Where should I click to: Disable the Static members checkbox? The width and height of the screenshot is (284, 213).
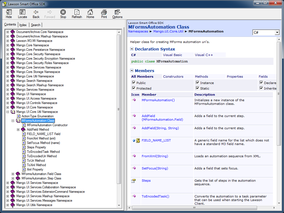click(197, 88)
